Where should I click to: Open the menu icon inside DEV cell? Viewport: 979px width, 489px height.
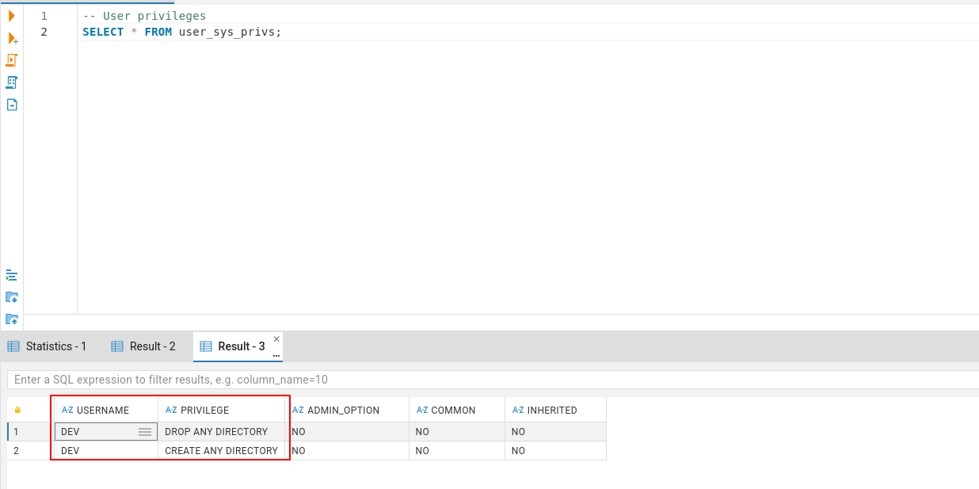pyautogui.click(x=145, y=432)
